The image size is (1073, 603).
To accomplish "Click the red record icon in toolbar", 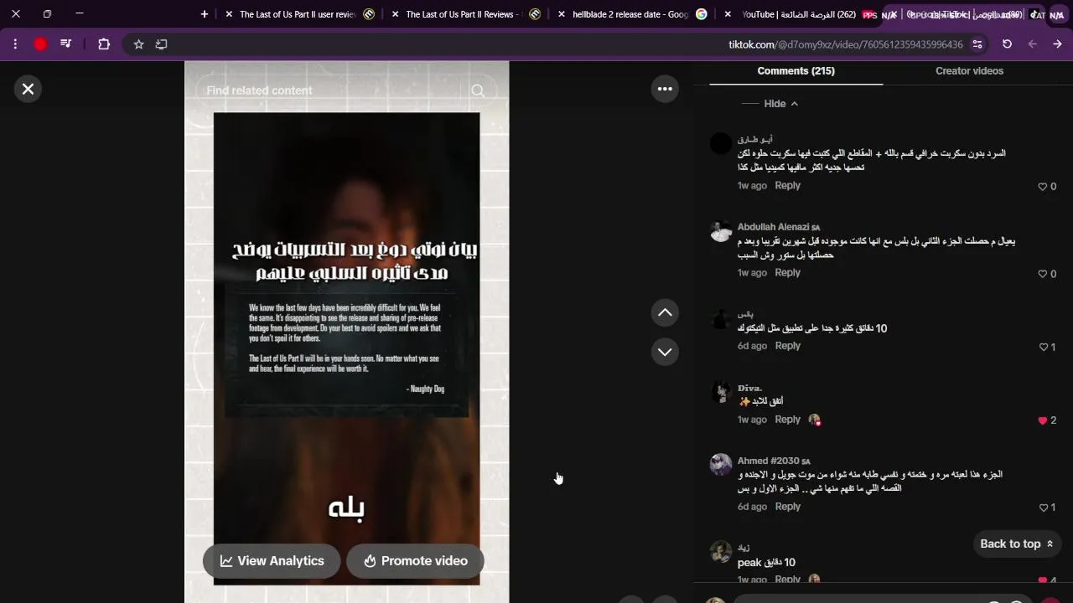I will tap(40, 44).
